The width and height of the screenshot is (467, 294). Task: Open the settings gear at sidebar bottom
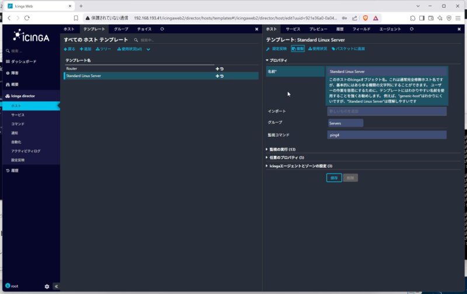click(47, 286)
